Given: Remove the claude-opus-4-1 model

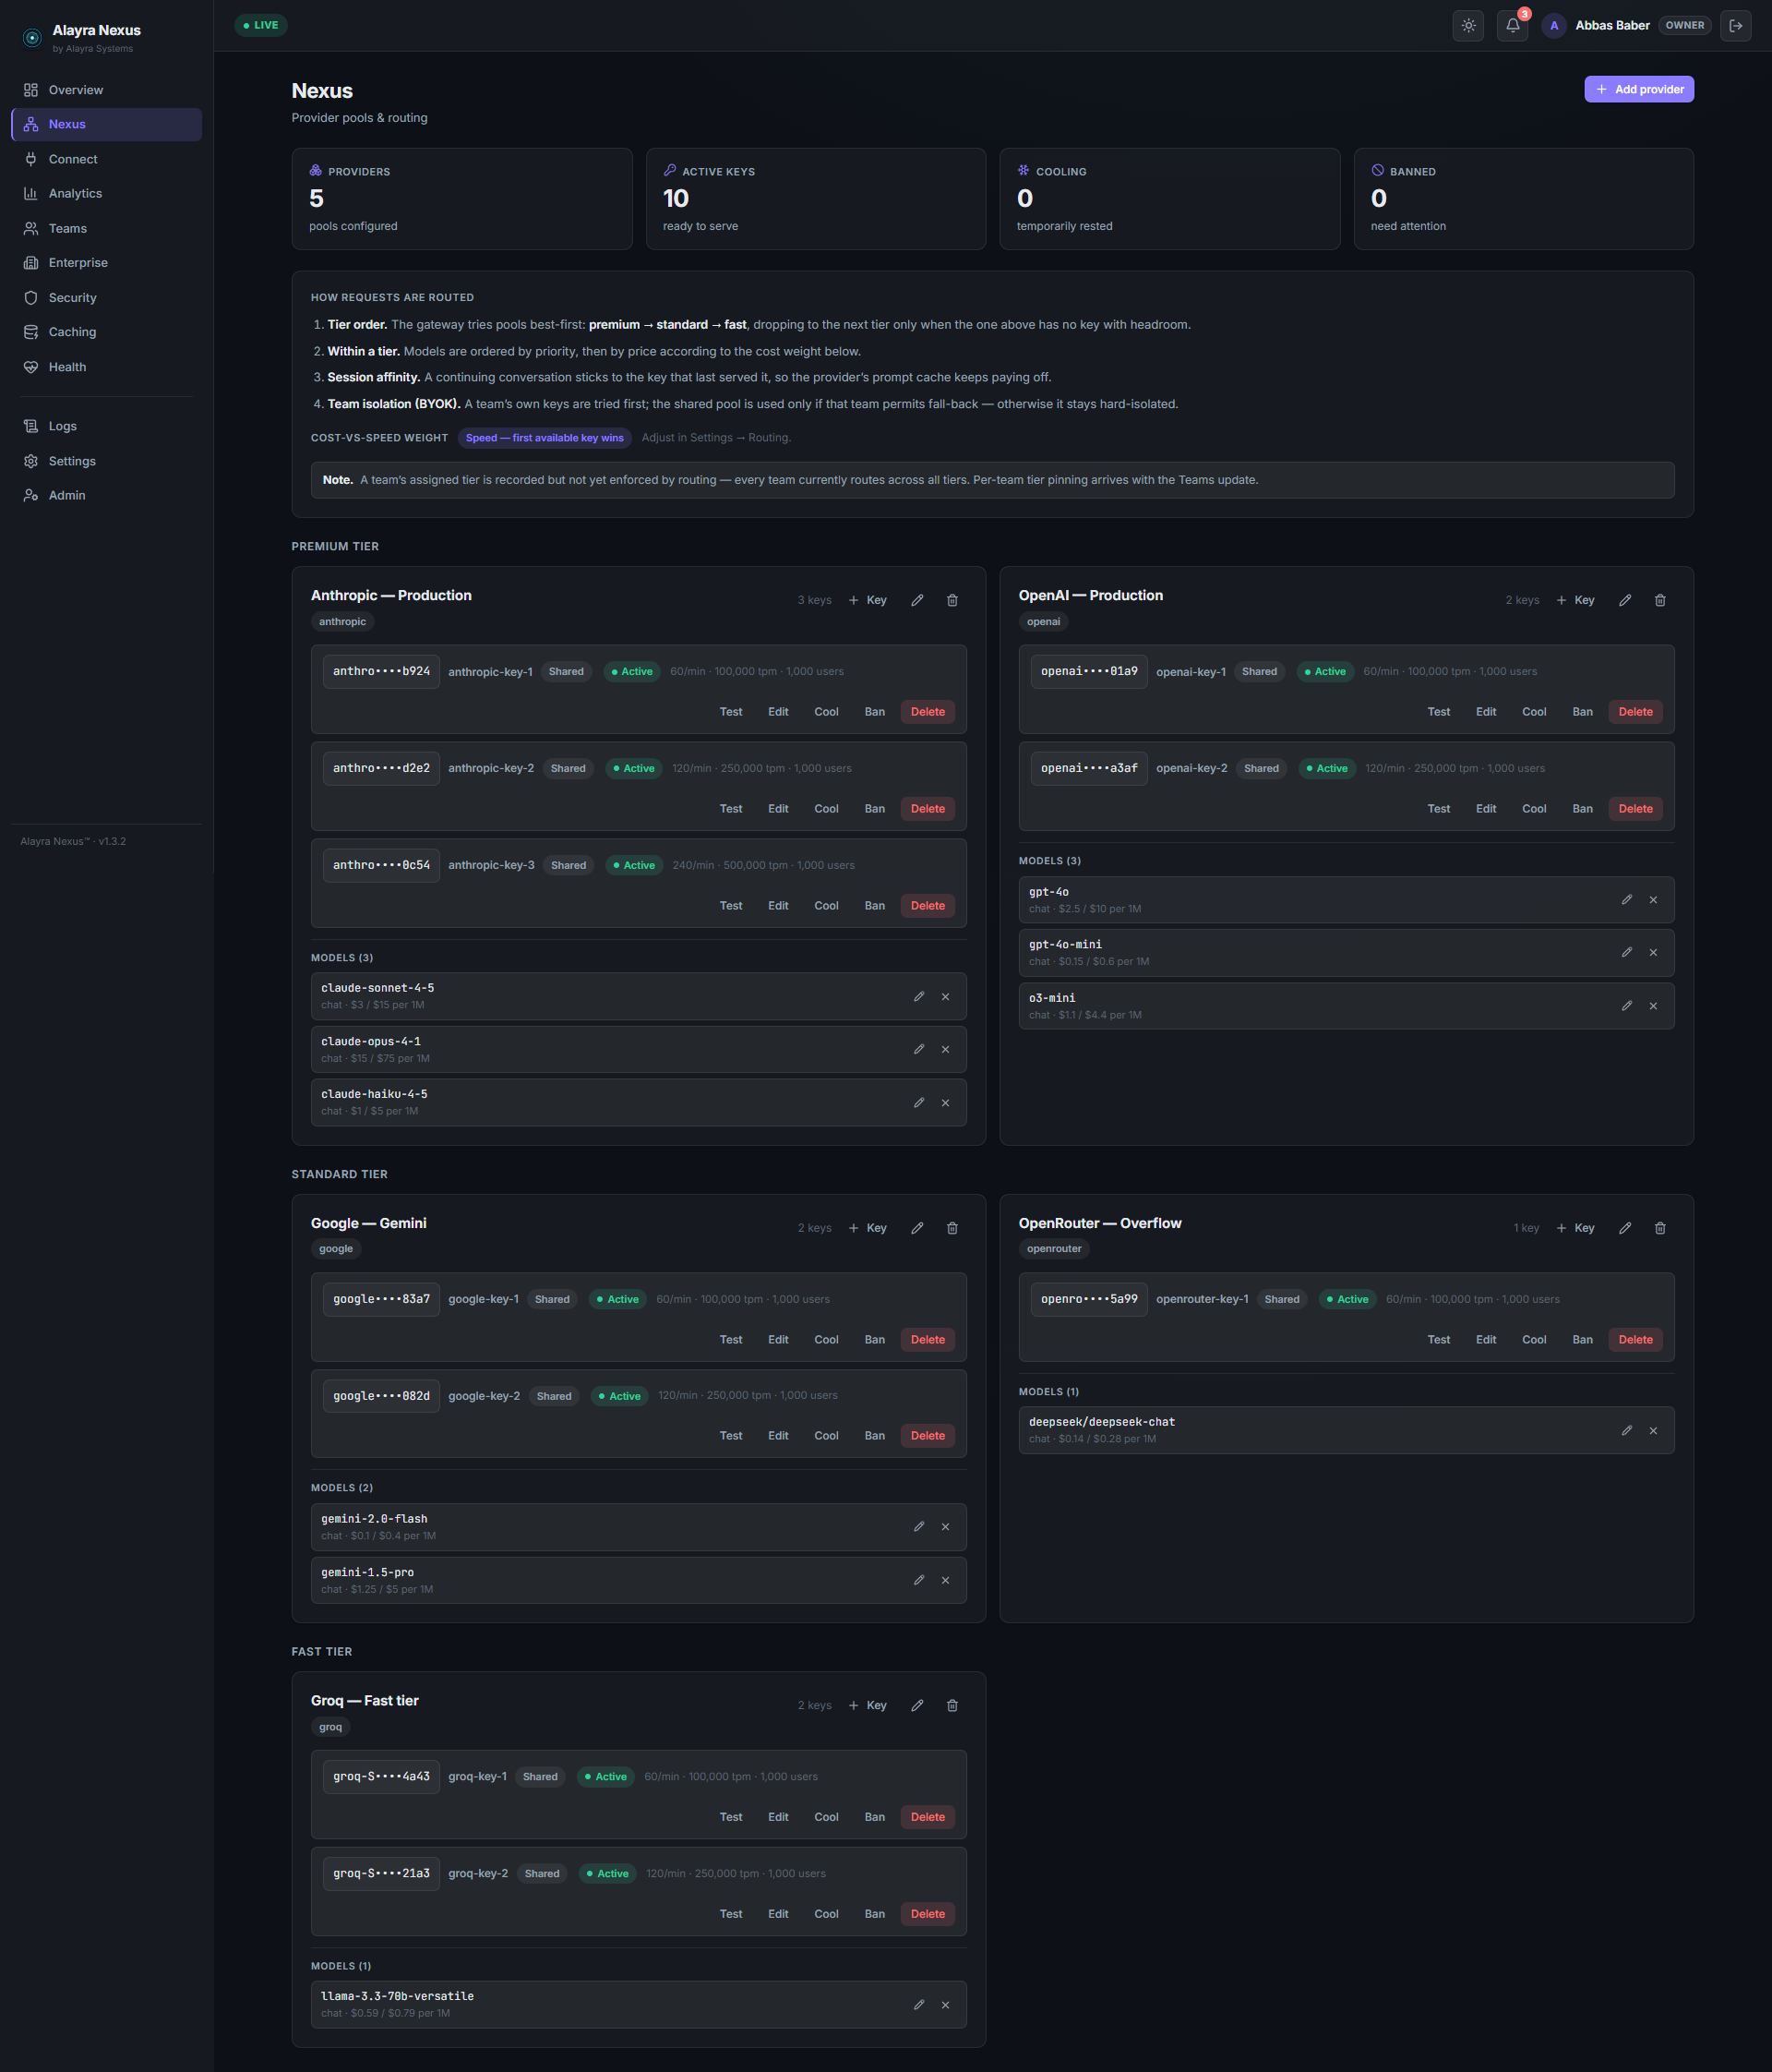Looking at the screenshot, I should click(944, 1049).
